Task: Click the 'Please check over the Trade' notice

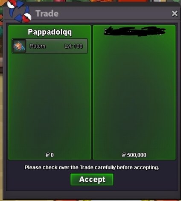Action: coord(92,168)
